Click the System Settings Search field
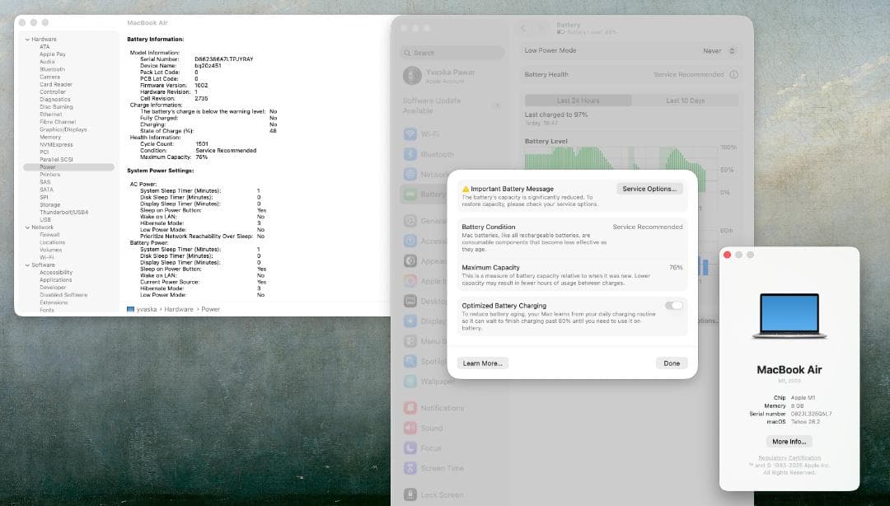Screen dimensions: 890x506 pyautogui.click(x=452, y=53)
